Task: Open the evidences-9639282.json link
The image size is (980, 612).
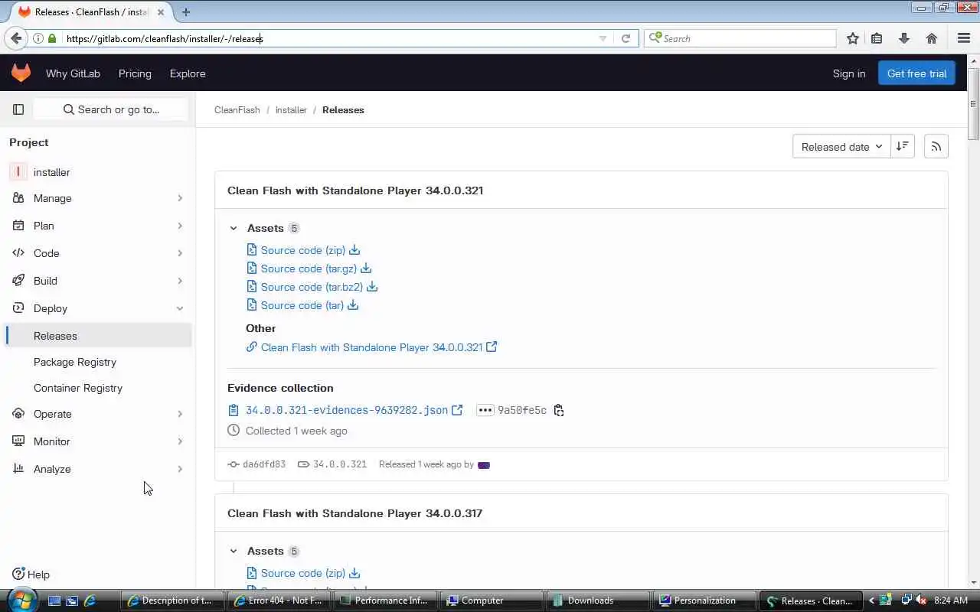Action: tap(347, 410)
